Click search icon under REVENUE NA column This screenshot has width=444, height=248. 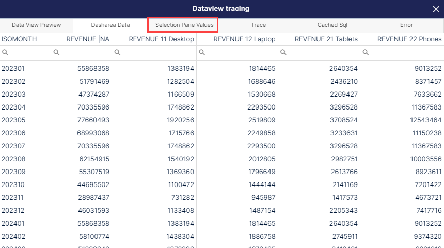tap(56, 52)
